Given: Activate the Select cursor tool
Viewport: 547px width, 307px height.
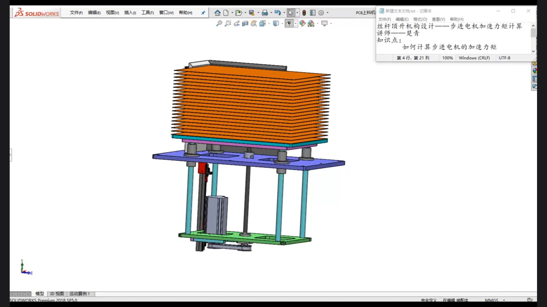Looking at the screenshot, I should (291, 13).
